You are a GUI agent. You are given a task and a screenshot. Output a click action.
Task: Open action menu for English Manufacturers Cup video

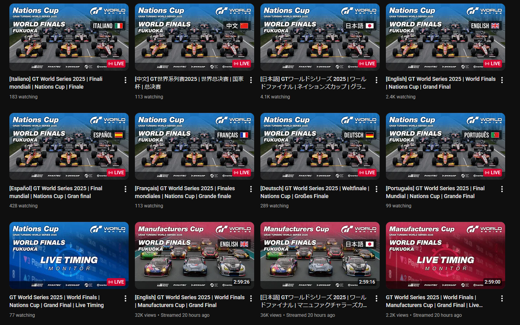251,298
